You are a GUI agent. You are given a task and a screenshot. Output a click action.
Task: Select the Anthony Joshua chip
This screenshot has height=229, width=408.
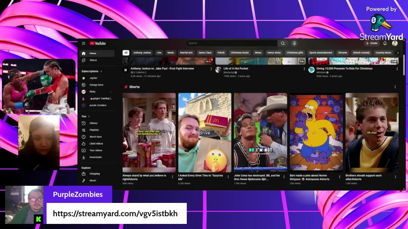(142, 53)
